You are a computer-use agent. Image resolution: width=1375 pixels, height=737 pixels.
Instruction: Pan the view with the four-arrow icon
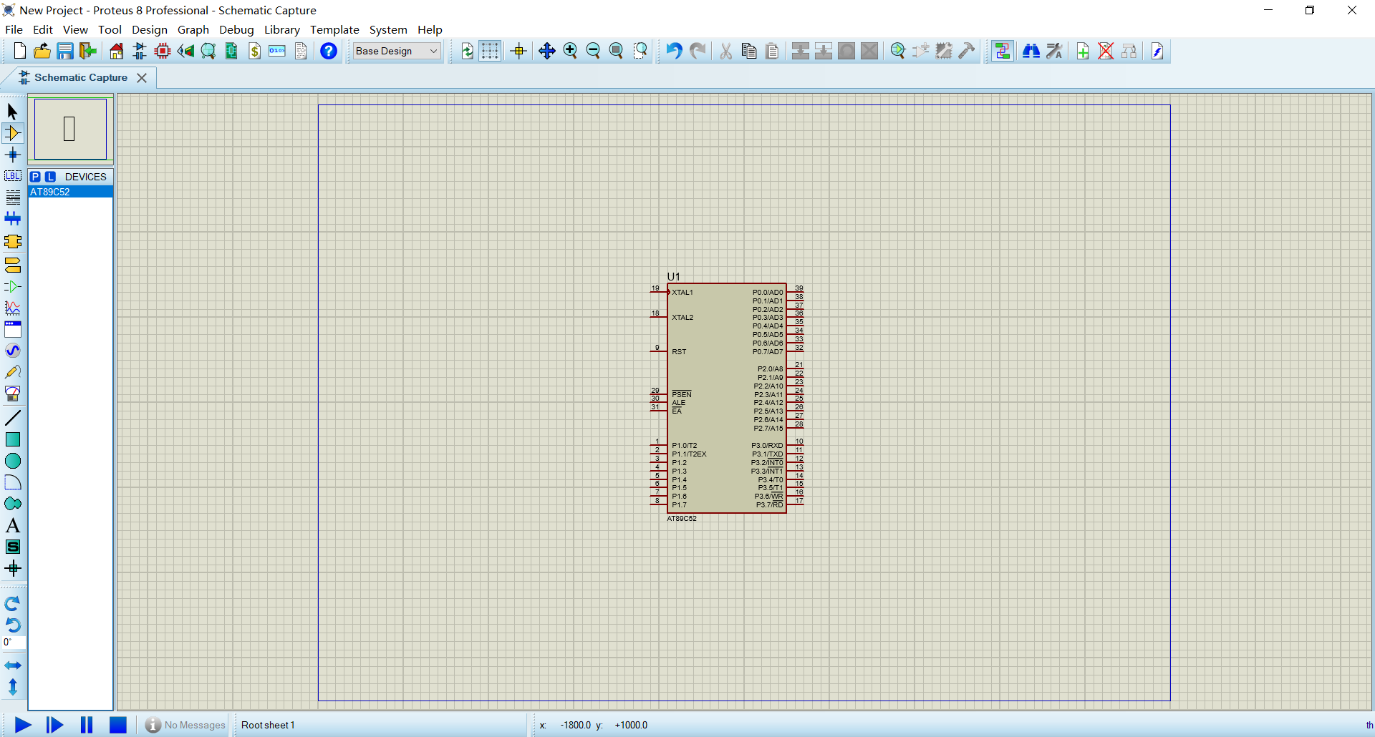[547, 51]
